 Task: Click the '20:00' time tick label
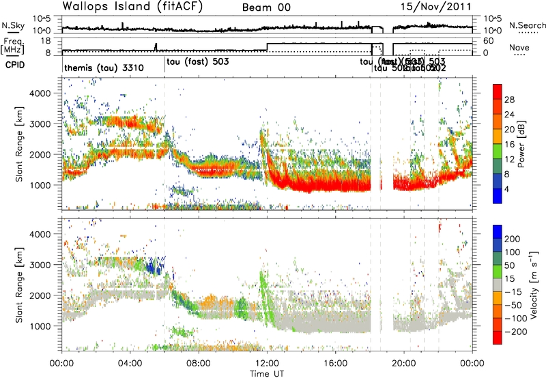point(403,364)
